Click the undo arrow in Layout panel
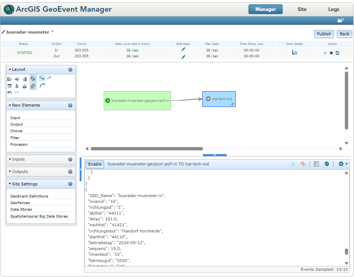 coord(9,93)
